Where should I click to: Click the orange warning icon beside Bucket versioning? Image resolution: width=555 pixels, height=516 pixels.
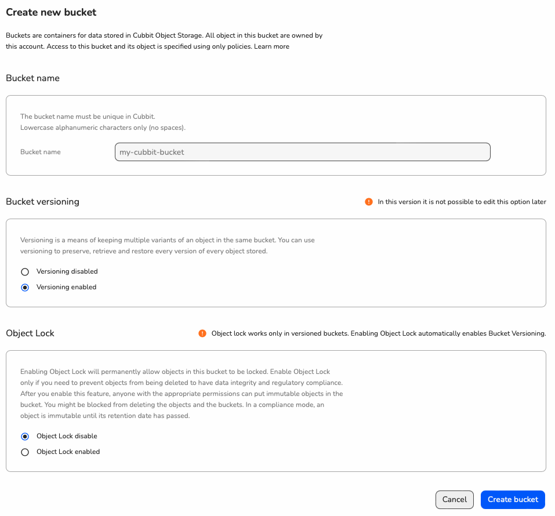[368, 202]
